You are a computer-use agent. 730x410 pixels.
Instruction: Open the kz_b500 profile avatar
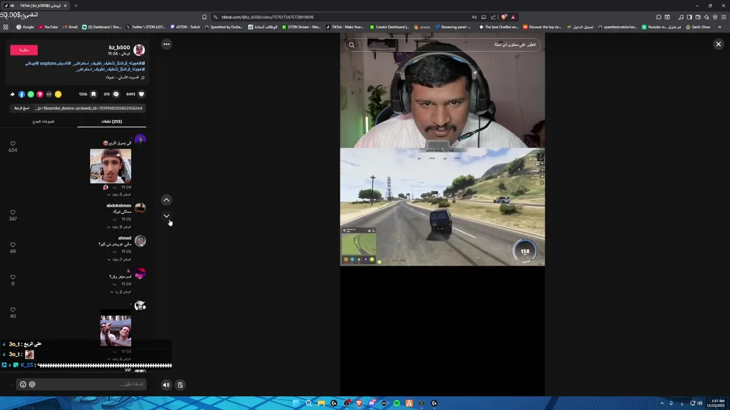(x=139, y=50)
